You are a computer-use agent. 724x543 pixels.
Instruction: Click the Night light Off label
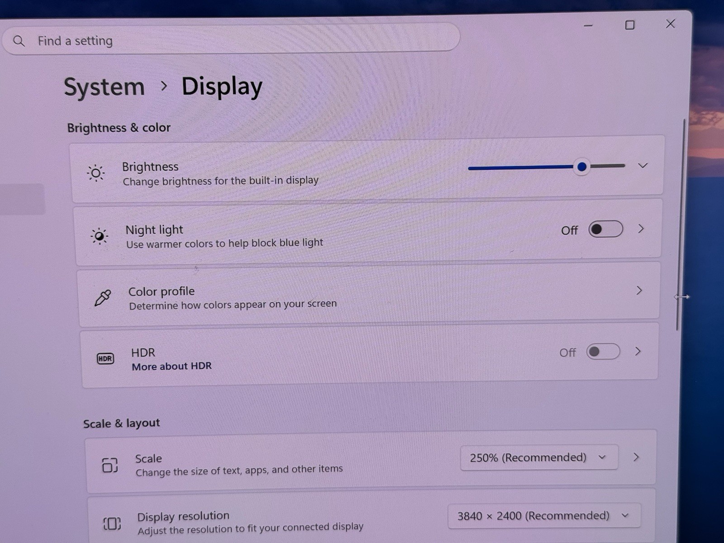pos(569,230)
